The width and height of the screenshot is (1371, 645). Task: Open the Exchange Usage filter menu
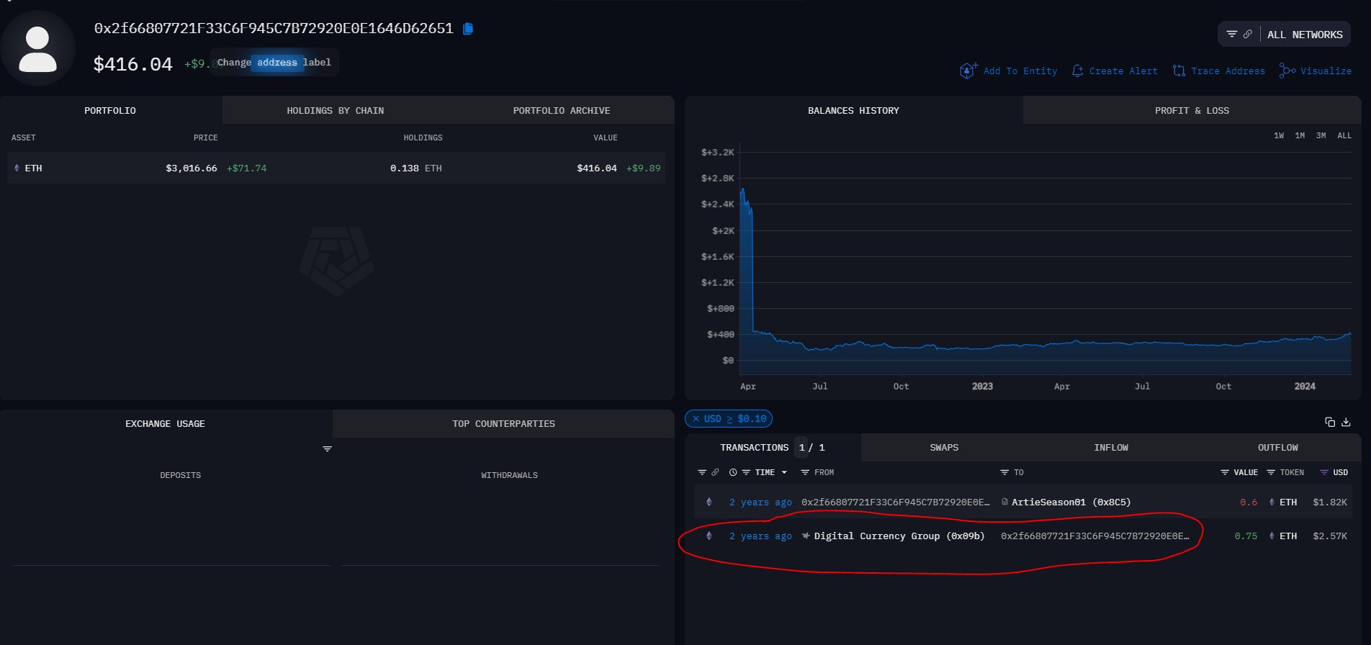[327, 449]
